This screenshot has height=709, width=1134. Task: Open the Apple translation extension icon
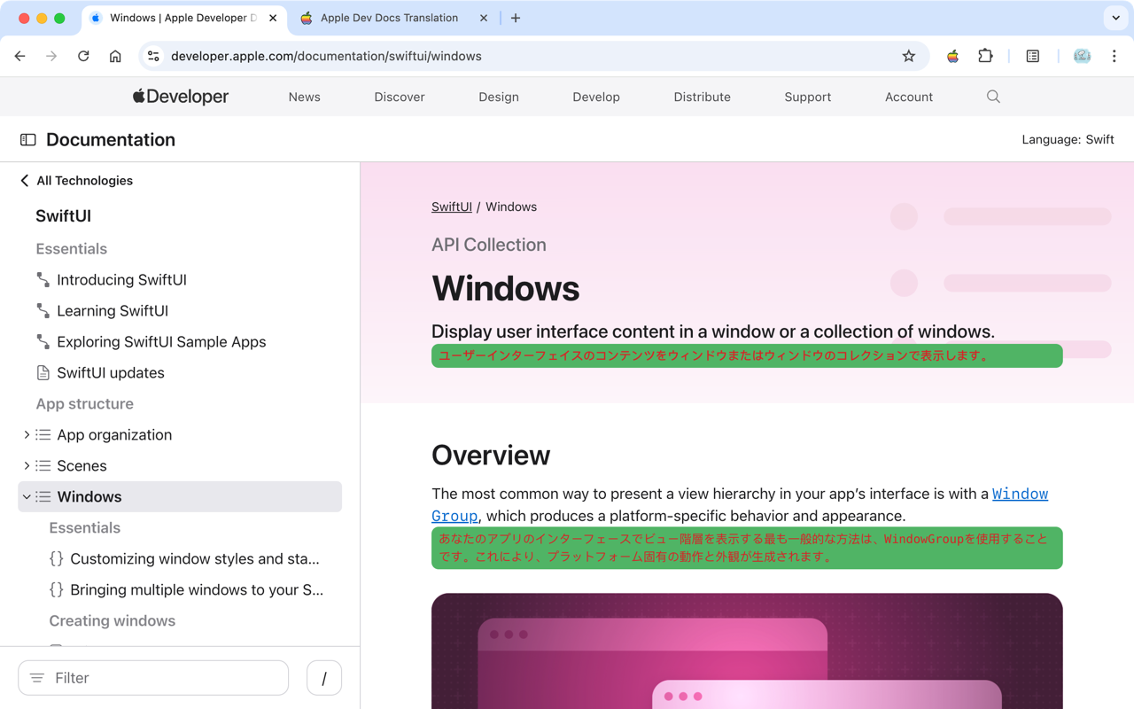click(x=952, y=56)
